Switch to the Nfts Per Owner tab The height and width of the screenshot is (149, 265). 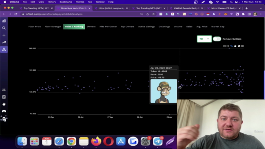[x=108, y=26]
